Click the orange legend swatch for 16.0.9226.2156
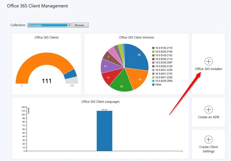231x161 pixels. (153, 52)
